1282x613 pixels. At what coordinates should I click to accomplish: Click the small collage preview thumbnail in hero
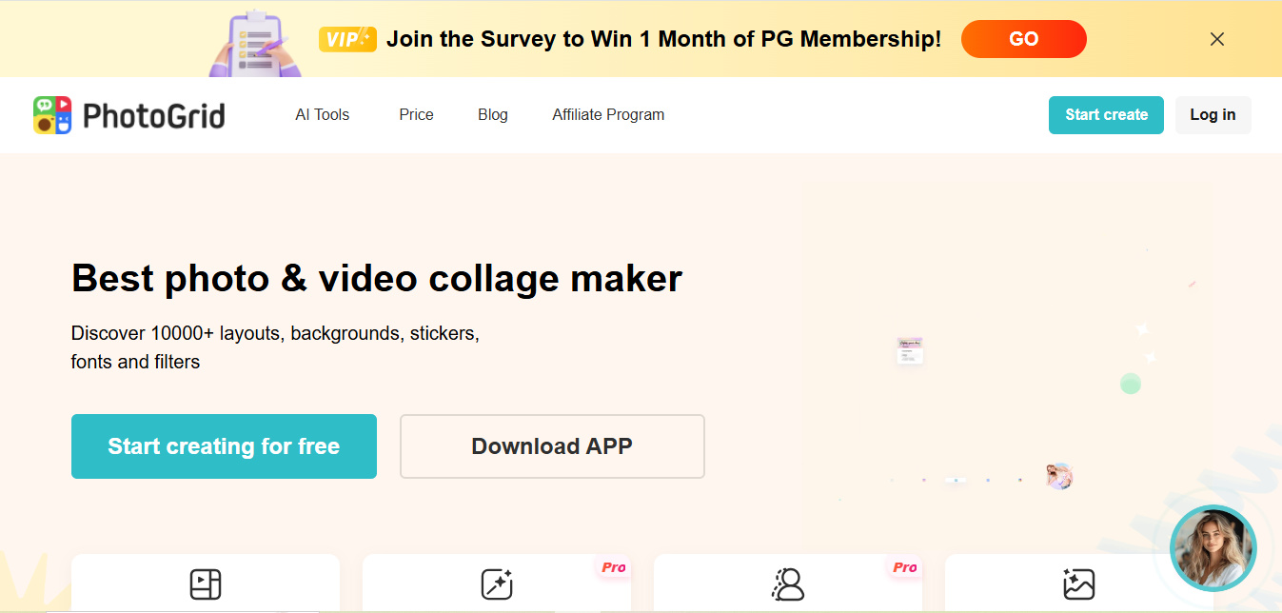910,350
